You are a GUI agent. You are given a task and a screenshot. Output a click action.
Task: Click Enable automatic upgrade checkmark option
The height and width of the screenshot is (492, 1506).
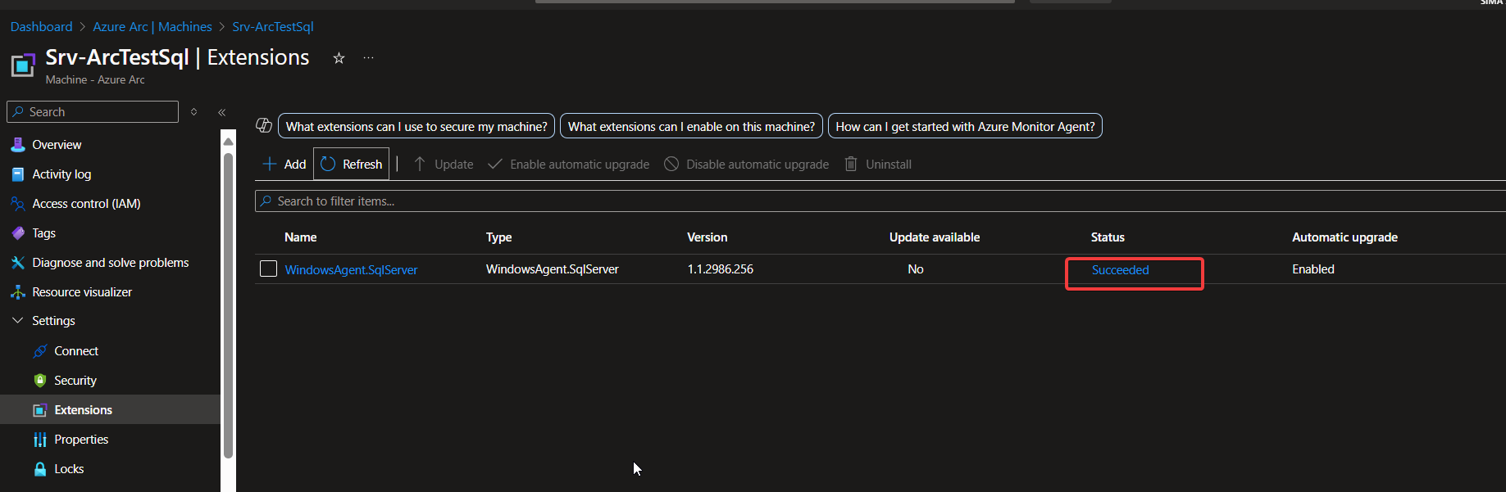tap(568, 164)
